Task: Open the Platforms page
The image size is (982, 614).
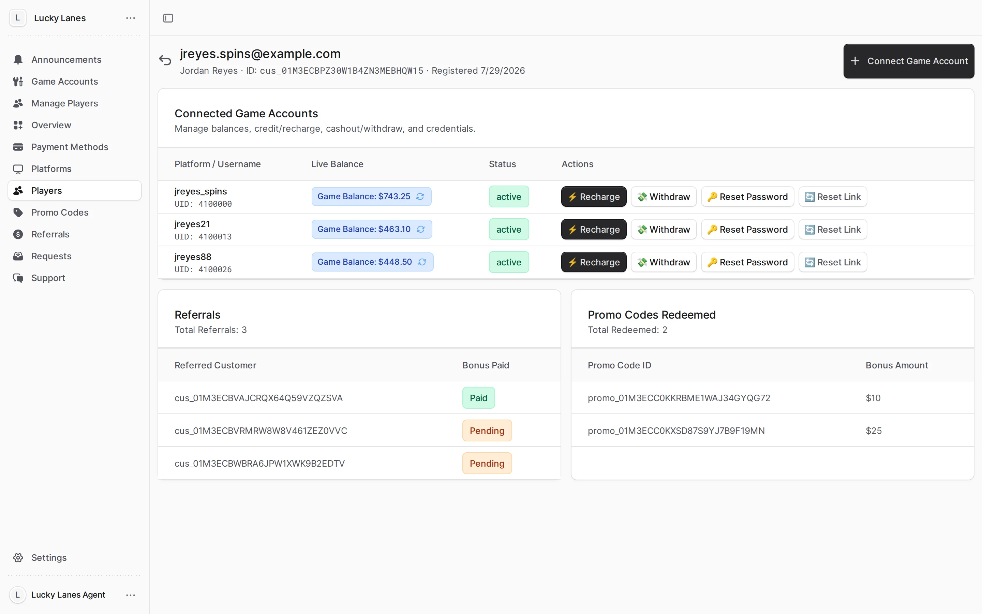Action: [75, 169]
